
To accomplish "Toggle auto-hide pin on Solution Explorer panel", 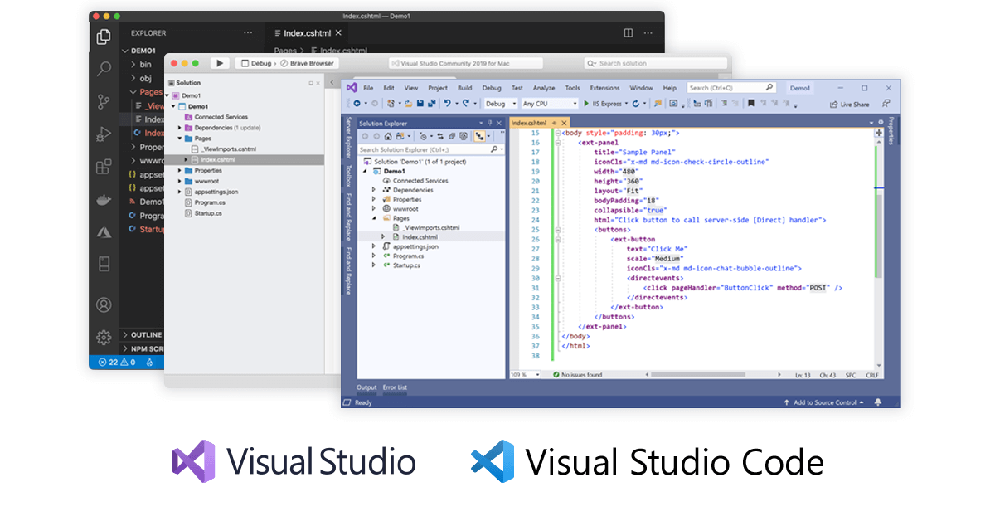I will click(x=490, y=123).
